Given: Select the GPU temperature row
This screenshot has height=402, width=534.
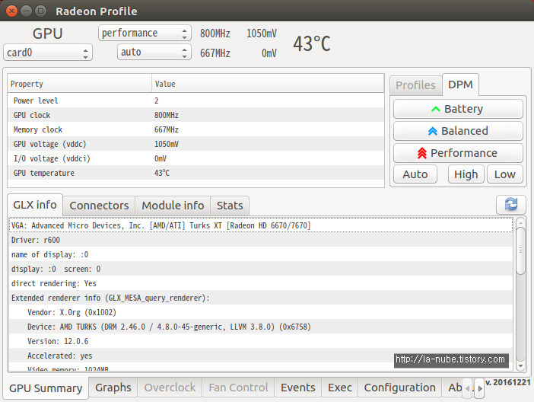Looking at the screenshot, I should pyautogui.click(x=195, y=173).
